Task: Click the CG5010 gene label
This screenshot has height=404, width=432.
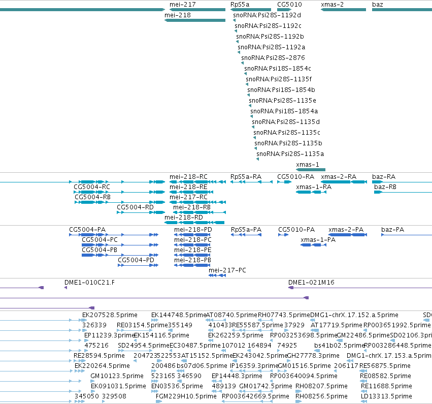Action: (x=289, y=5)
